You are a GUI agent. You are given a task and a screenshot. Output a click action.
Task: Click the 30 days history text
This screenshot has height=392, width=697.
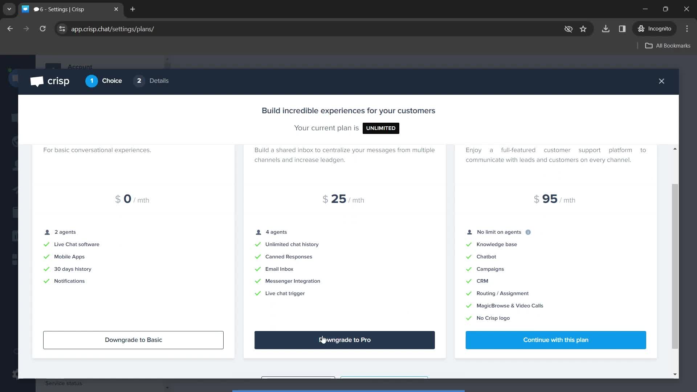tap(73, 269)
